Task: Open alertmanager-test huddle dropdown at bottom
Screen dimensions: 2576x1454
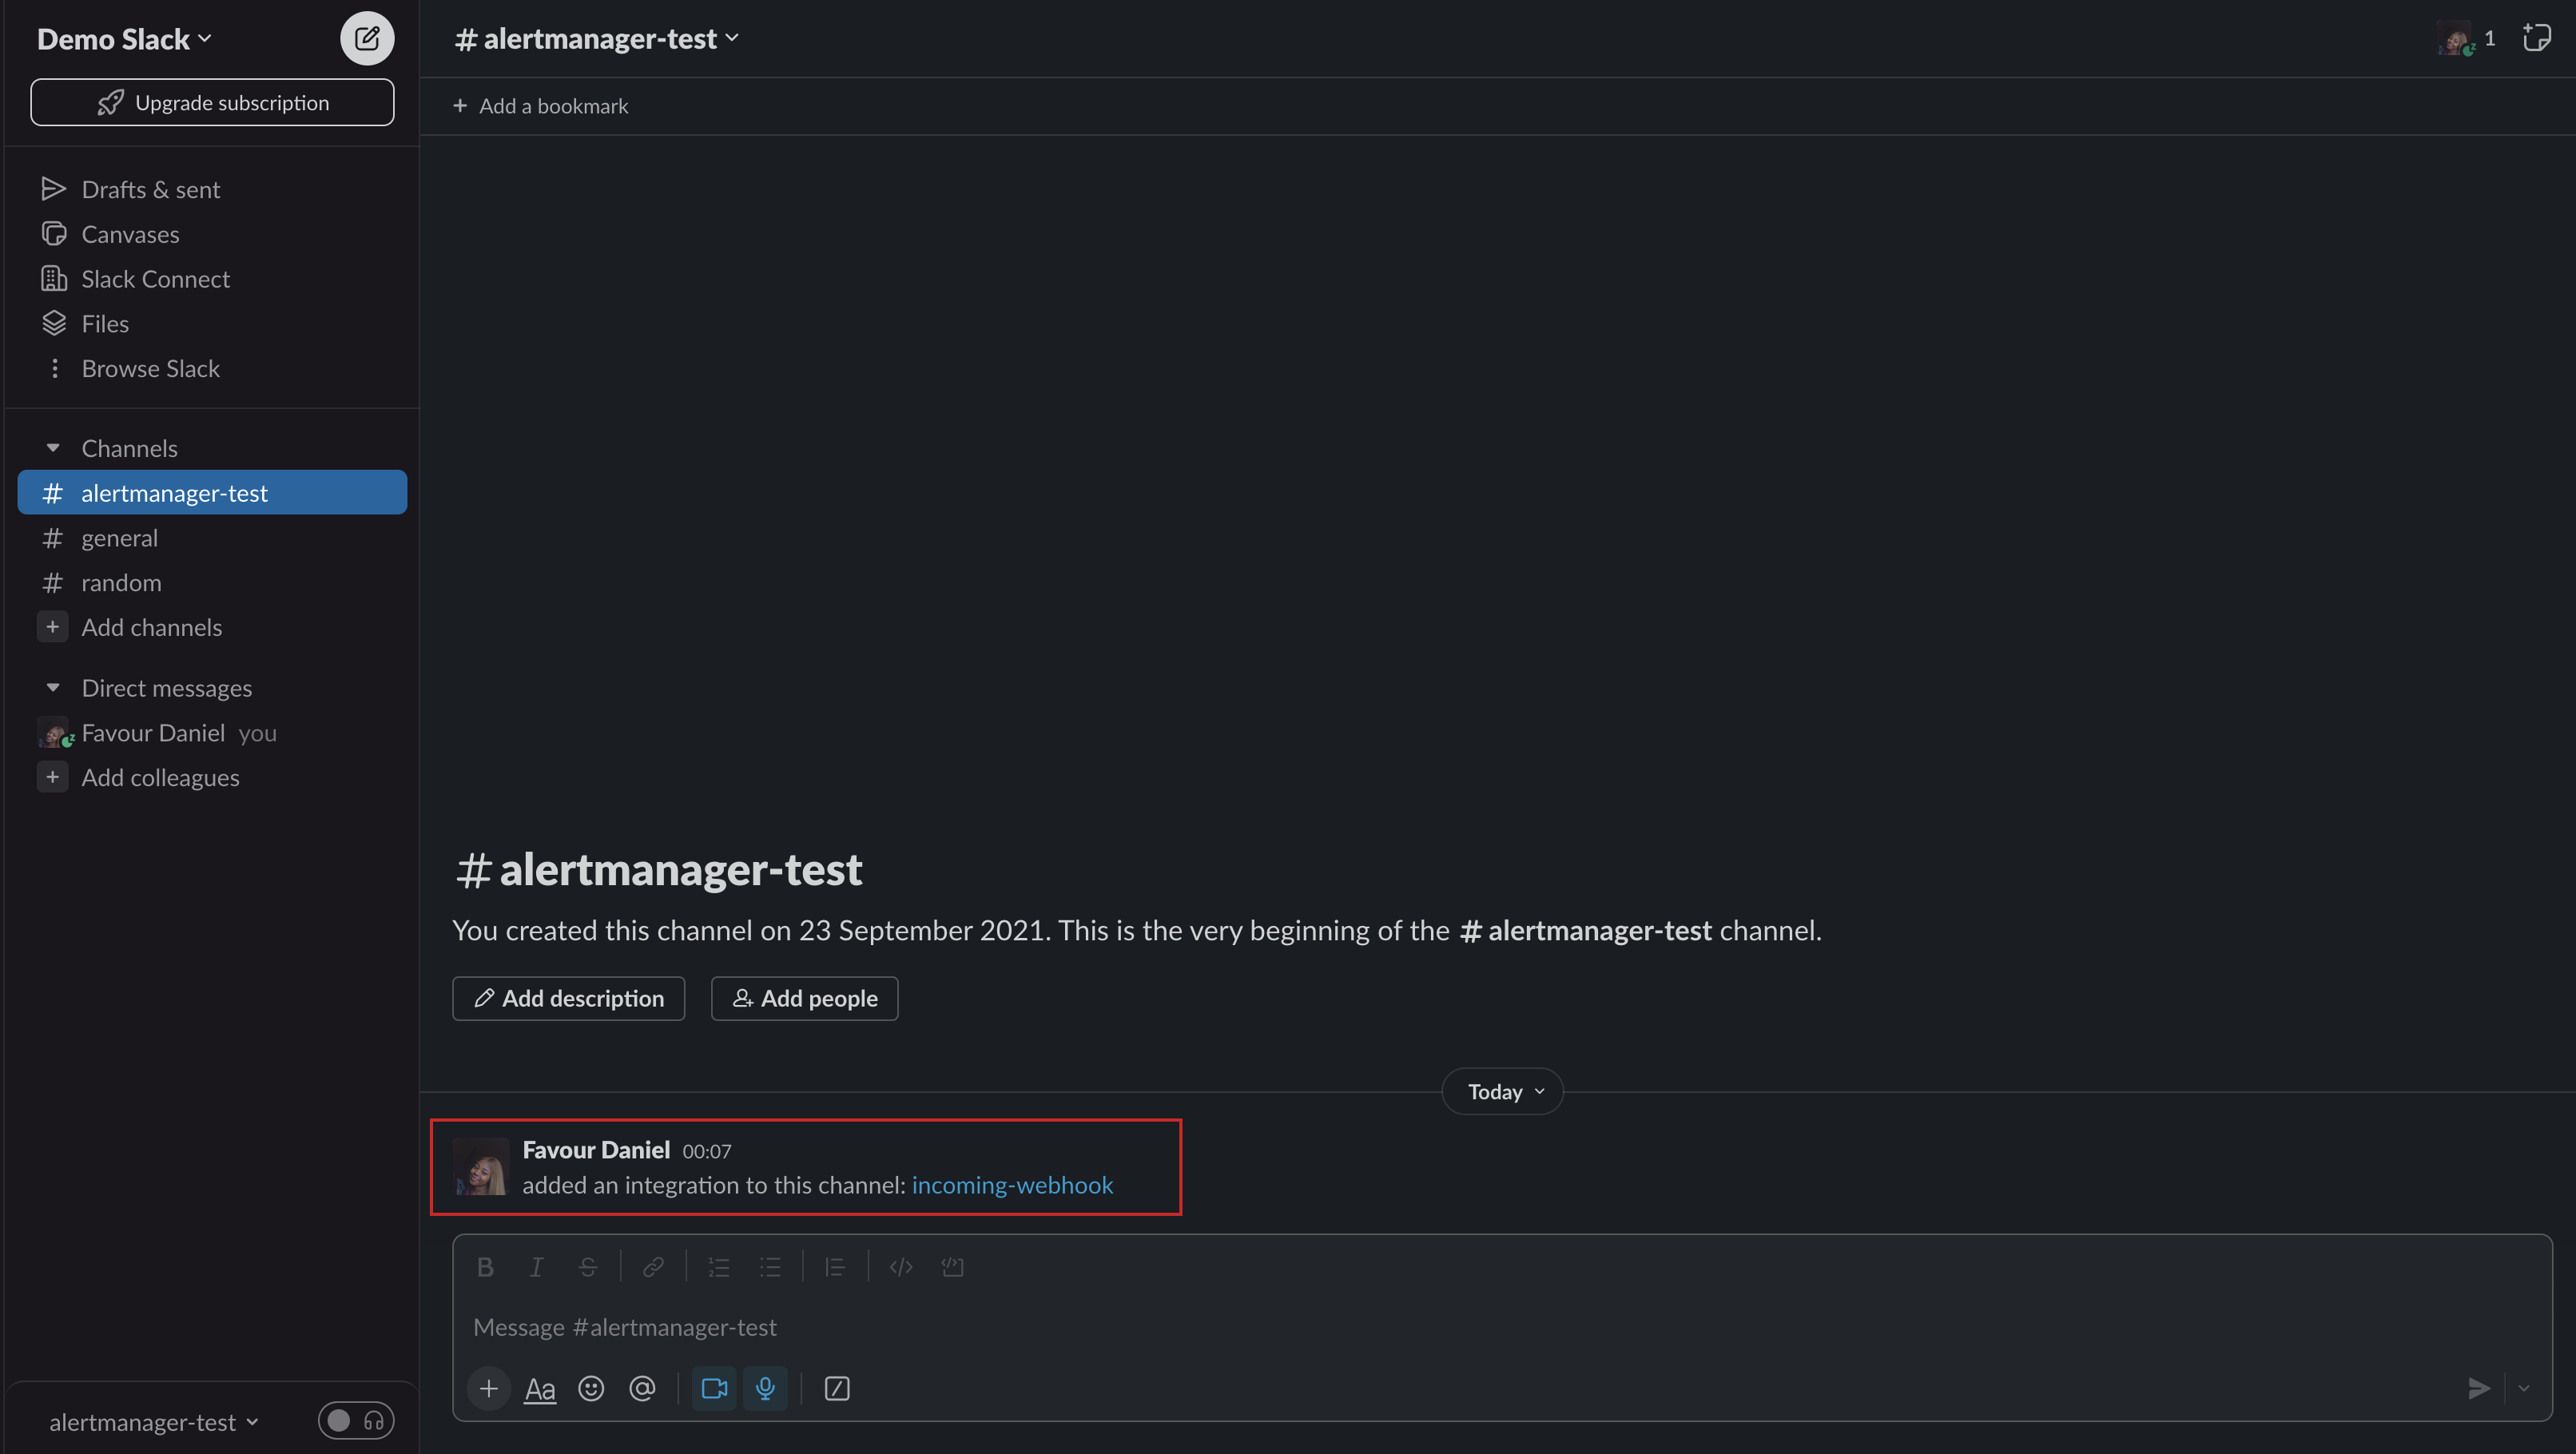Action: click(154, 1421)
